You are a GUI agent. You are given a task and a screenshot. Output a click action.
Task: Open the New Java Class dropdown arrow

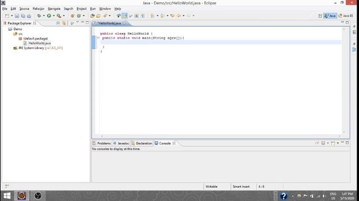click(x=84, y=16)
